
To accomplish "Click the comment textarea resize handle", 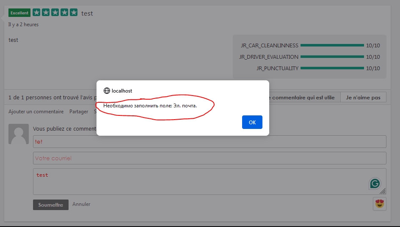I will [x=383, y=191].
